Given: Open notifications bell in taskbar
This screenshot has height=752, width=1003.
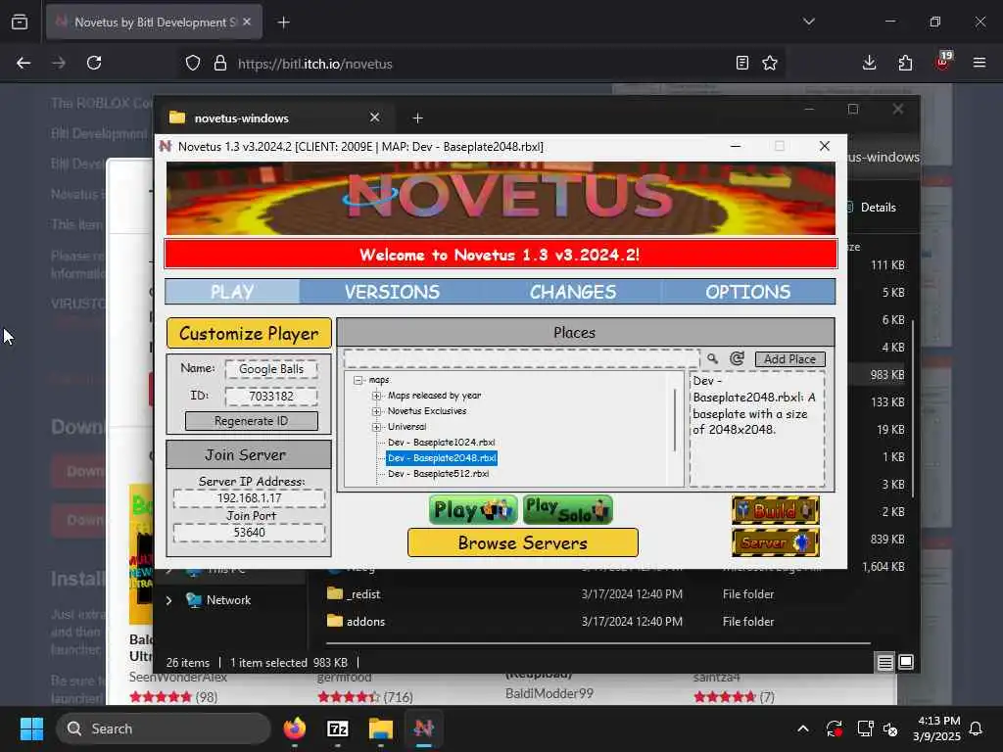Looking at the screenshot, I should click(977, 728).
